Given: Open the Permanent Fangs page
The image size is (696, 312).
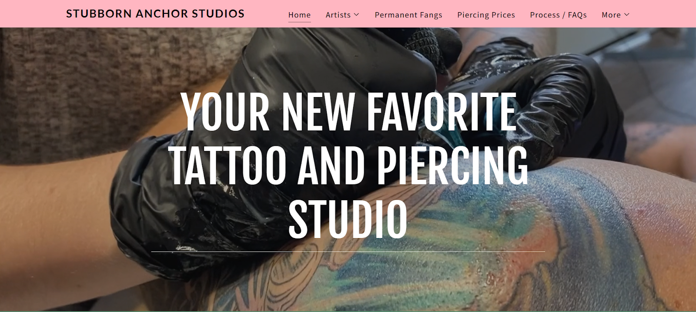Looking at the screenshot, I should pyautogui.click(x=408, y=15).
